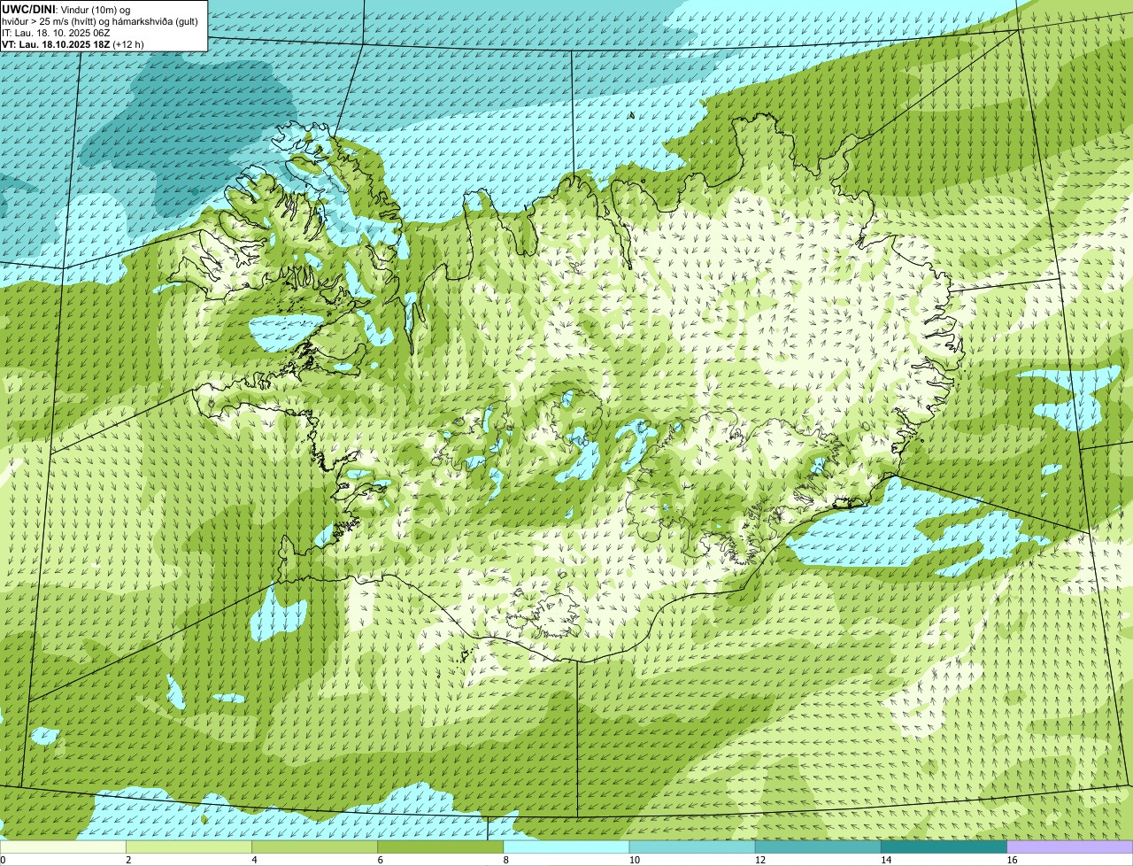
Task: Click the legend scale label "6"
Action: coord(380,860)
